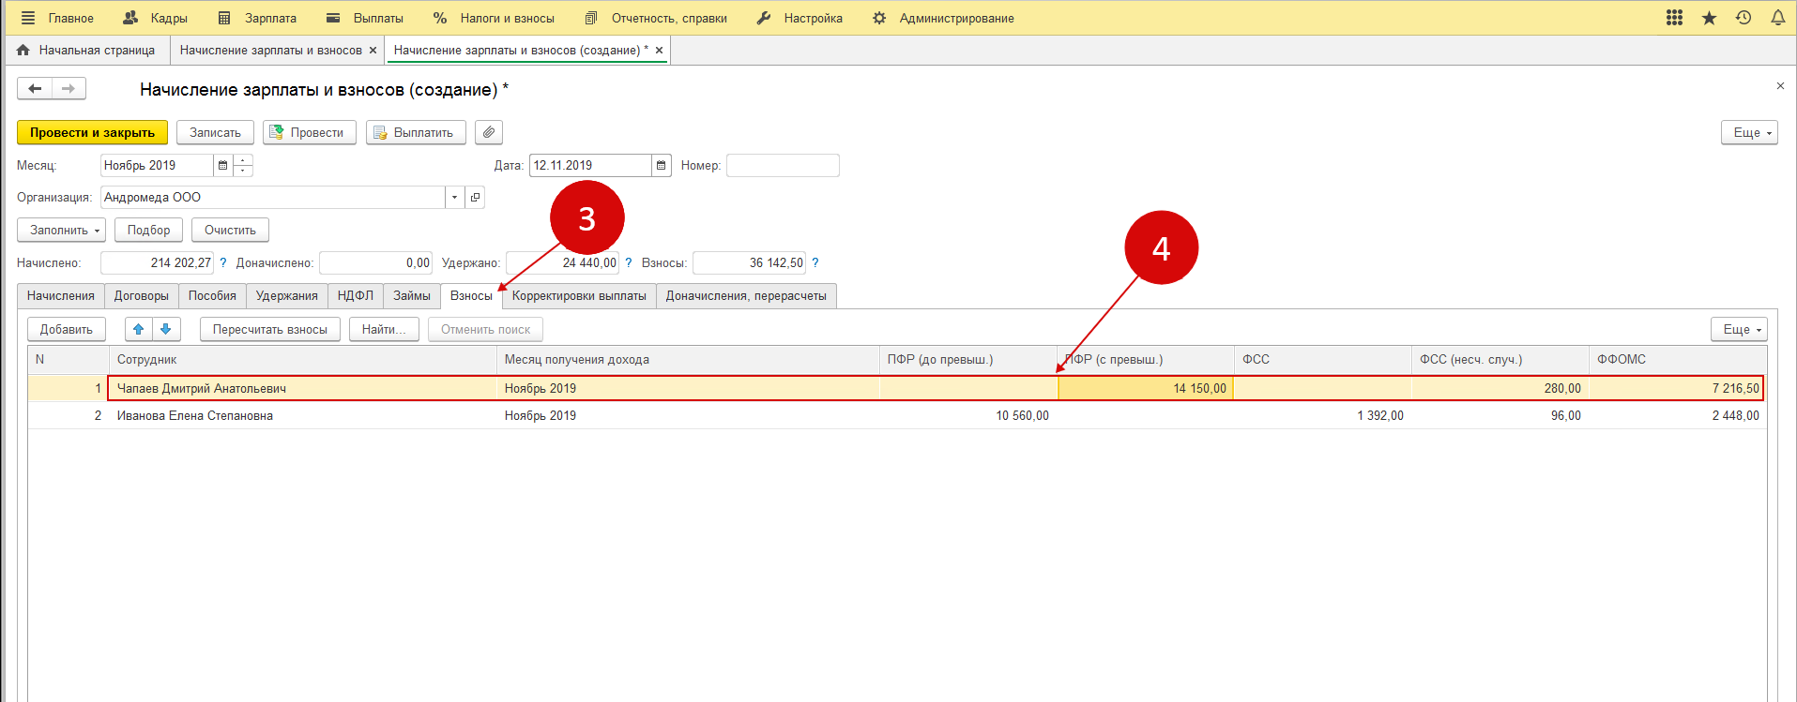Expand the table Еще dropdown
Image resolution: width=1797 pixels, height=702 pixels.
click(1739, 329)
